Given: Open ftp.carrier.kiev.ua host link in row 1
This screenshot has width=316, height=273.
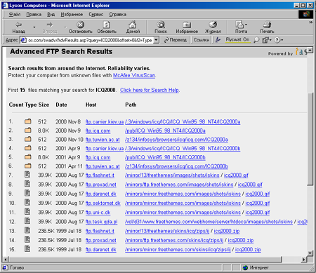Looking at the screenshot, I should (105, 121).
